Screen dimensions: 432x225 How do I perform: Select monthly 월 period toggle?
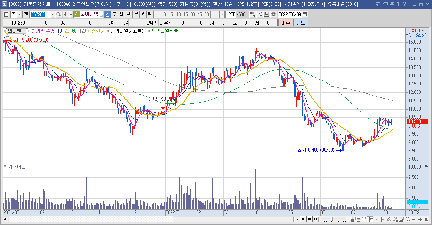(x=121, y=14)
